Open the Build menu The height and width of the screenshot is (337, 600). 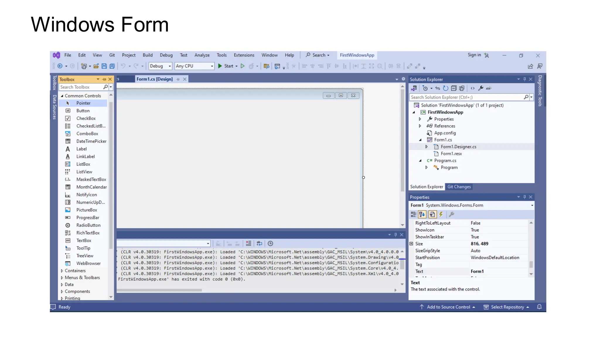(x=148, y=55)
